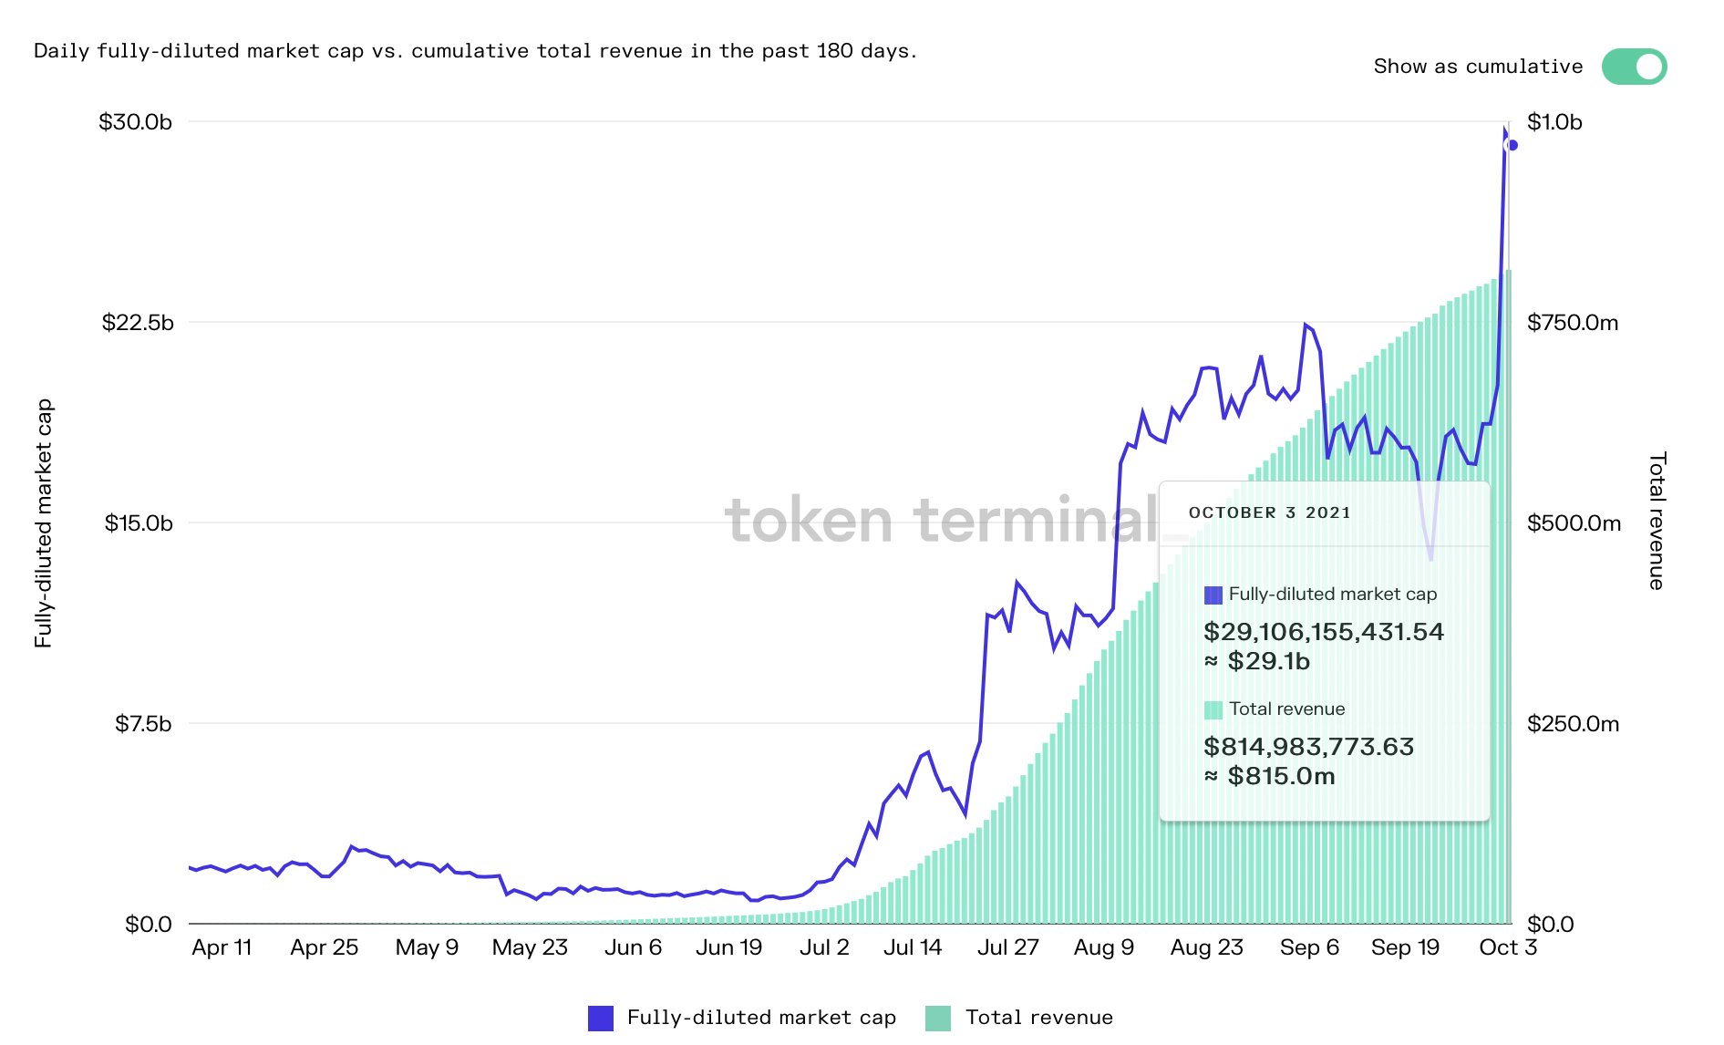
Task: Click the OCTOBER 3 2021 tooltip header
Action: (1269, 512)
